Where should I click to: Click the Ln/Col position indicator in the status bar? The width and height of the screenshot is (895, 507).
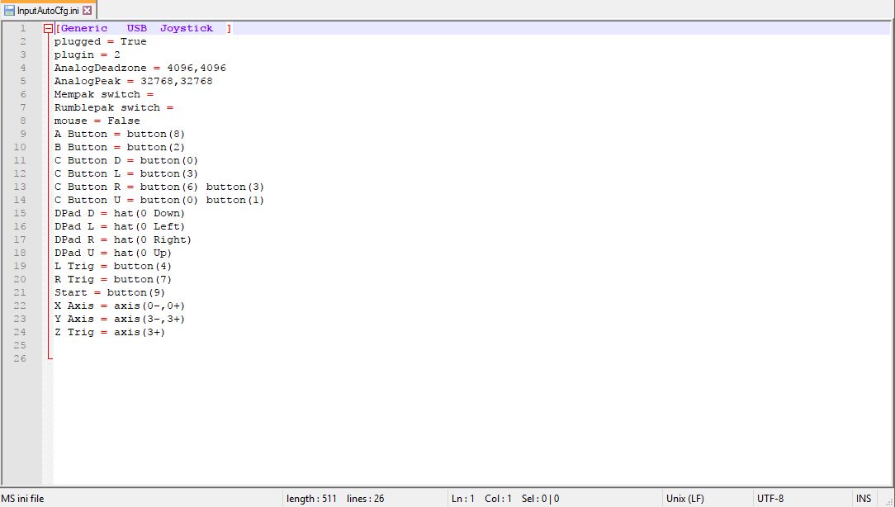coord(504,498)
